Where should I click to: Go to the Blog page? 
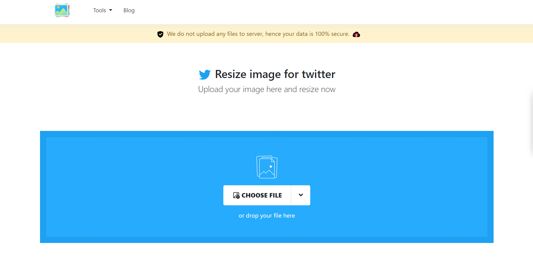tap(129, 10)
